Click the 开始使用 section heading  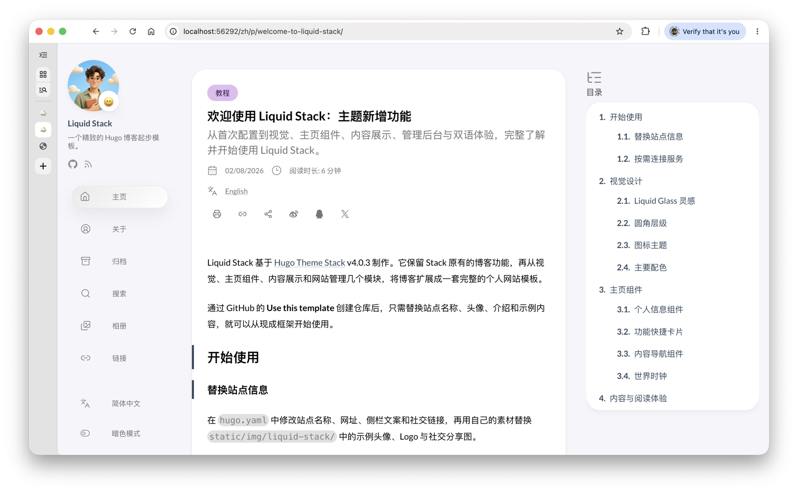tap(233, 357)
